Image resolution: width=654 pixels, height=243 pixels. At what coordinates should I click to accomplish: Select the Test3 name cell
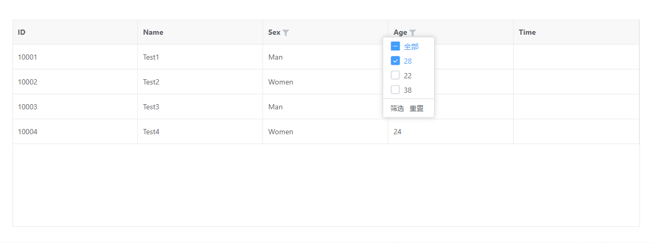click(x=151, y=107)
